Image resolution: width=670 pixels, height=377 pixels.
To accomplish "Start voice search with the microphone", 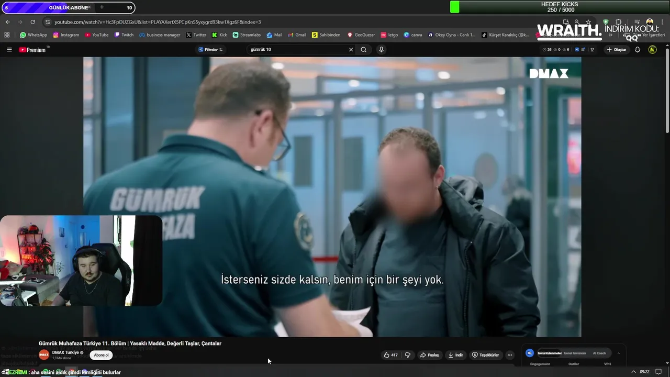I will (x=381, y=50).
